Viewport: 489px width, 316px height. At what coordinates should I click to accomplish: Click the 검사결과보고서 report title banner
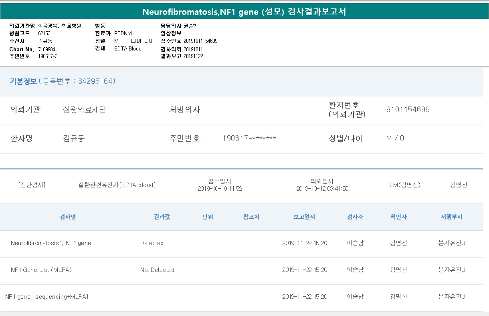244,12
